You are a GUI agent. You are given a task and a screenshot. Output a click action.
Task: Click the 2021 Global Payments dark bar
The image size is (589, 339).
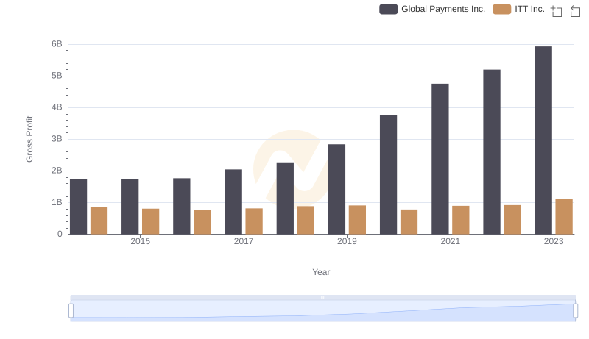(x=440, y=159)
